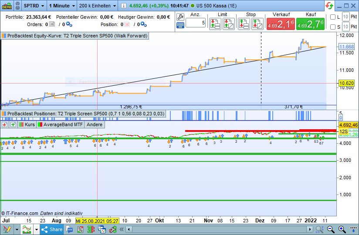Close all positions icon next to Position
The width and height of the screenshot is (359, 235).
coord(127,24)
